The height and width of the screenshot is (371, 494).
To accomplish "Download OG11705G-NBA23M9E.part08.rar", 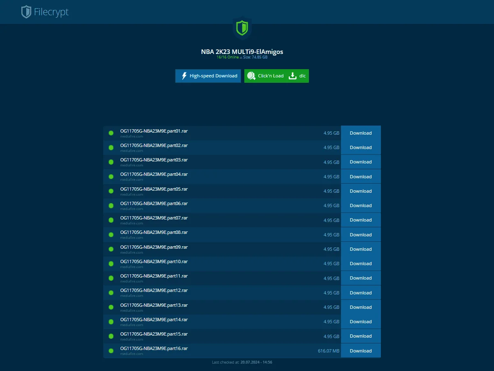I will pos(361,235).
